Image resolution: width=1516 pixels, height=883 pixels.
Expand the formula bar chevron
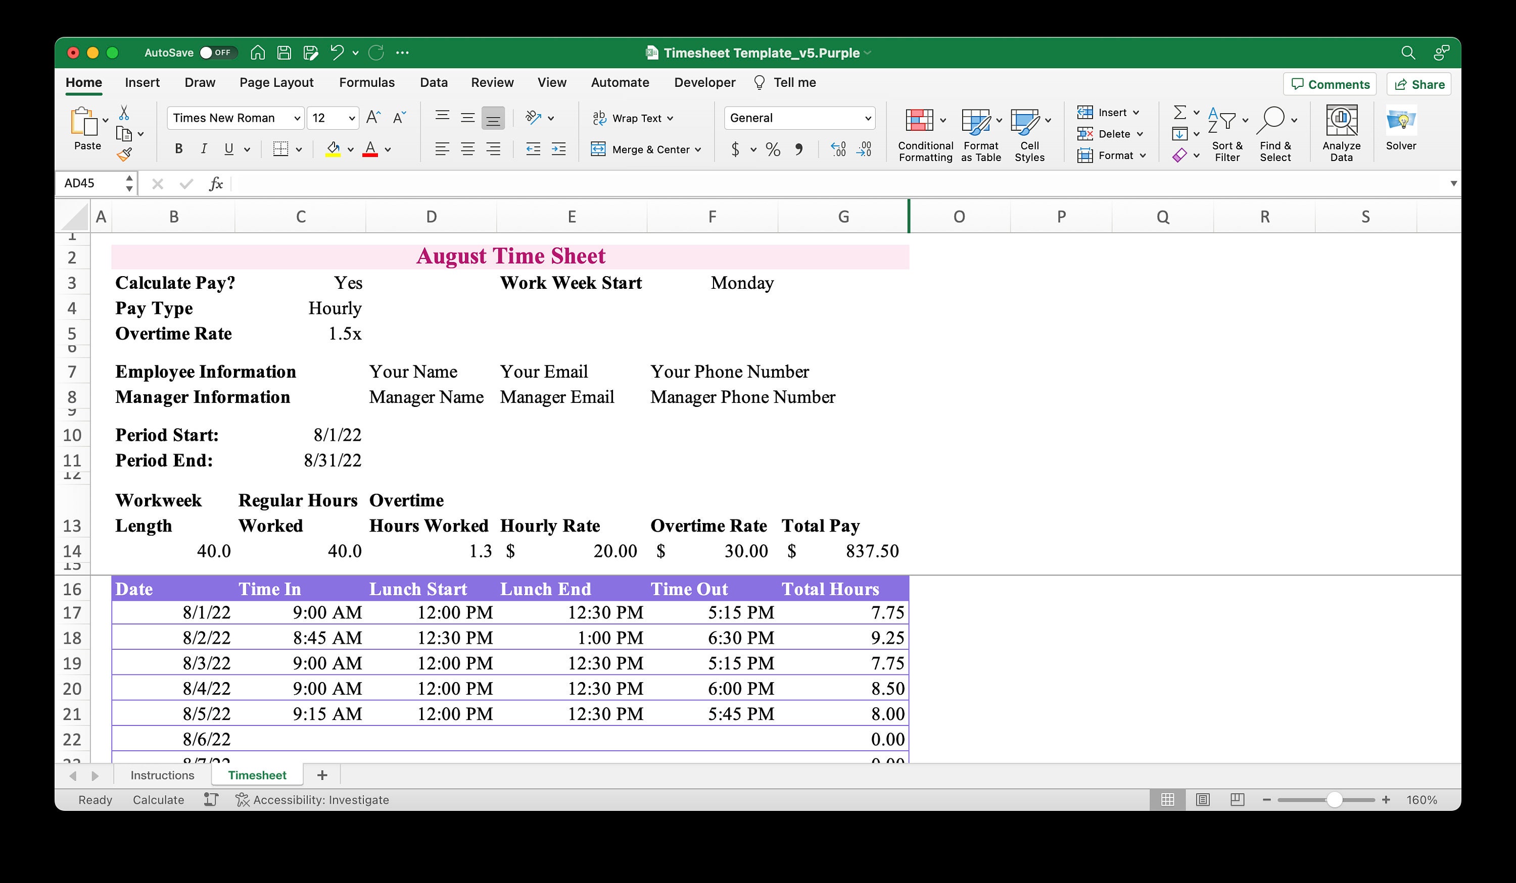point(1453,183)
